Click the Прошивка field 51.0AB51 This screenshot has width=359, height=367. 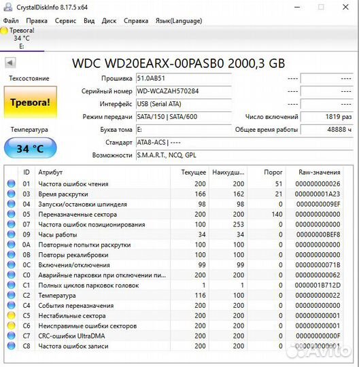(184, 78)
